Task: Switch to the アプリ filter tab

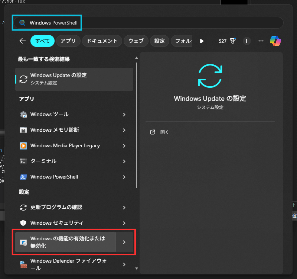Action: (x=68, y=41)
